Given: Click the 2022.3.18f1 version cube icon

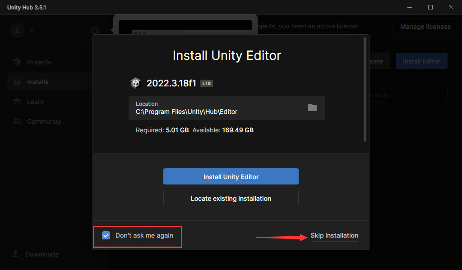Looking at the screenshot, I should 135,83.
